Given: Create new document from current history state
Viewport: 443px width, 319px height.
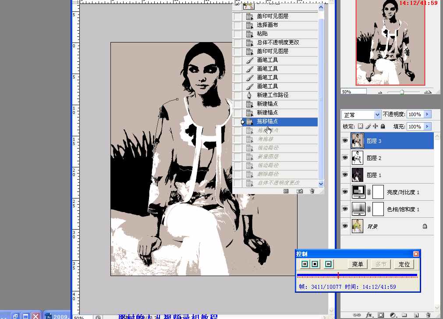Looking at the screenshot, I should [286, 191].
